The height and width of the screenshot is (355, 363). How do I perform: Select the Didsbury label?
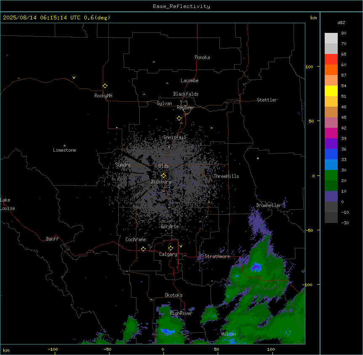pos(161,182)
